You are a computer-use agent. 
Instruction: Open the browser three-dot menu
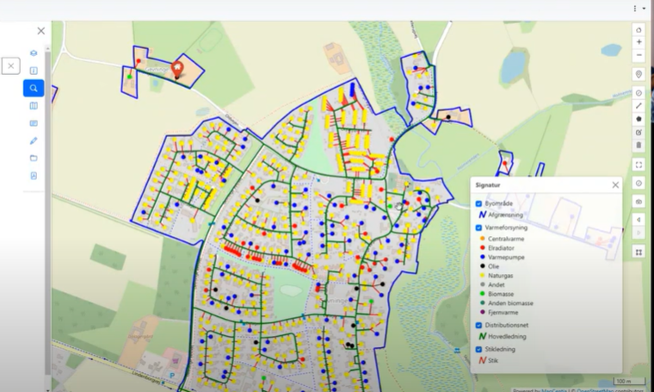[635, 8]
